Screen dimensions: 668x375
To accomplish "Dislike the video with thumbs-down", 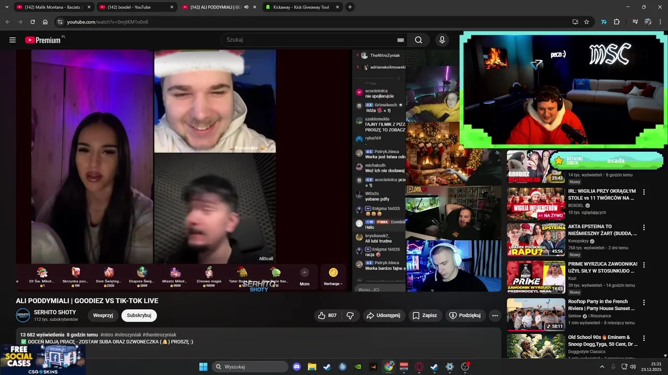I will [x=350, y=316].
